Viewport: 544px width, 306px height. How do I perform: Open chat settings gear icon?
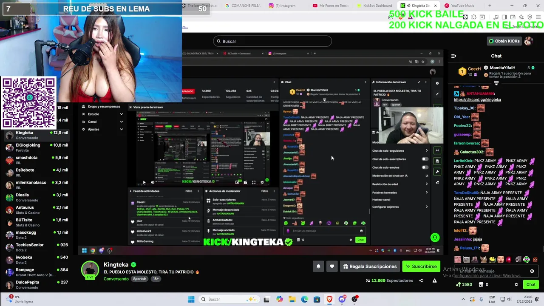point(516,285)
